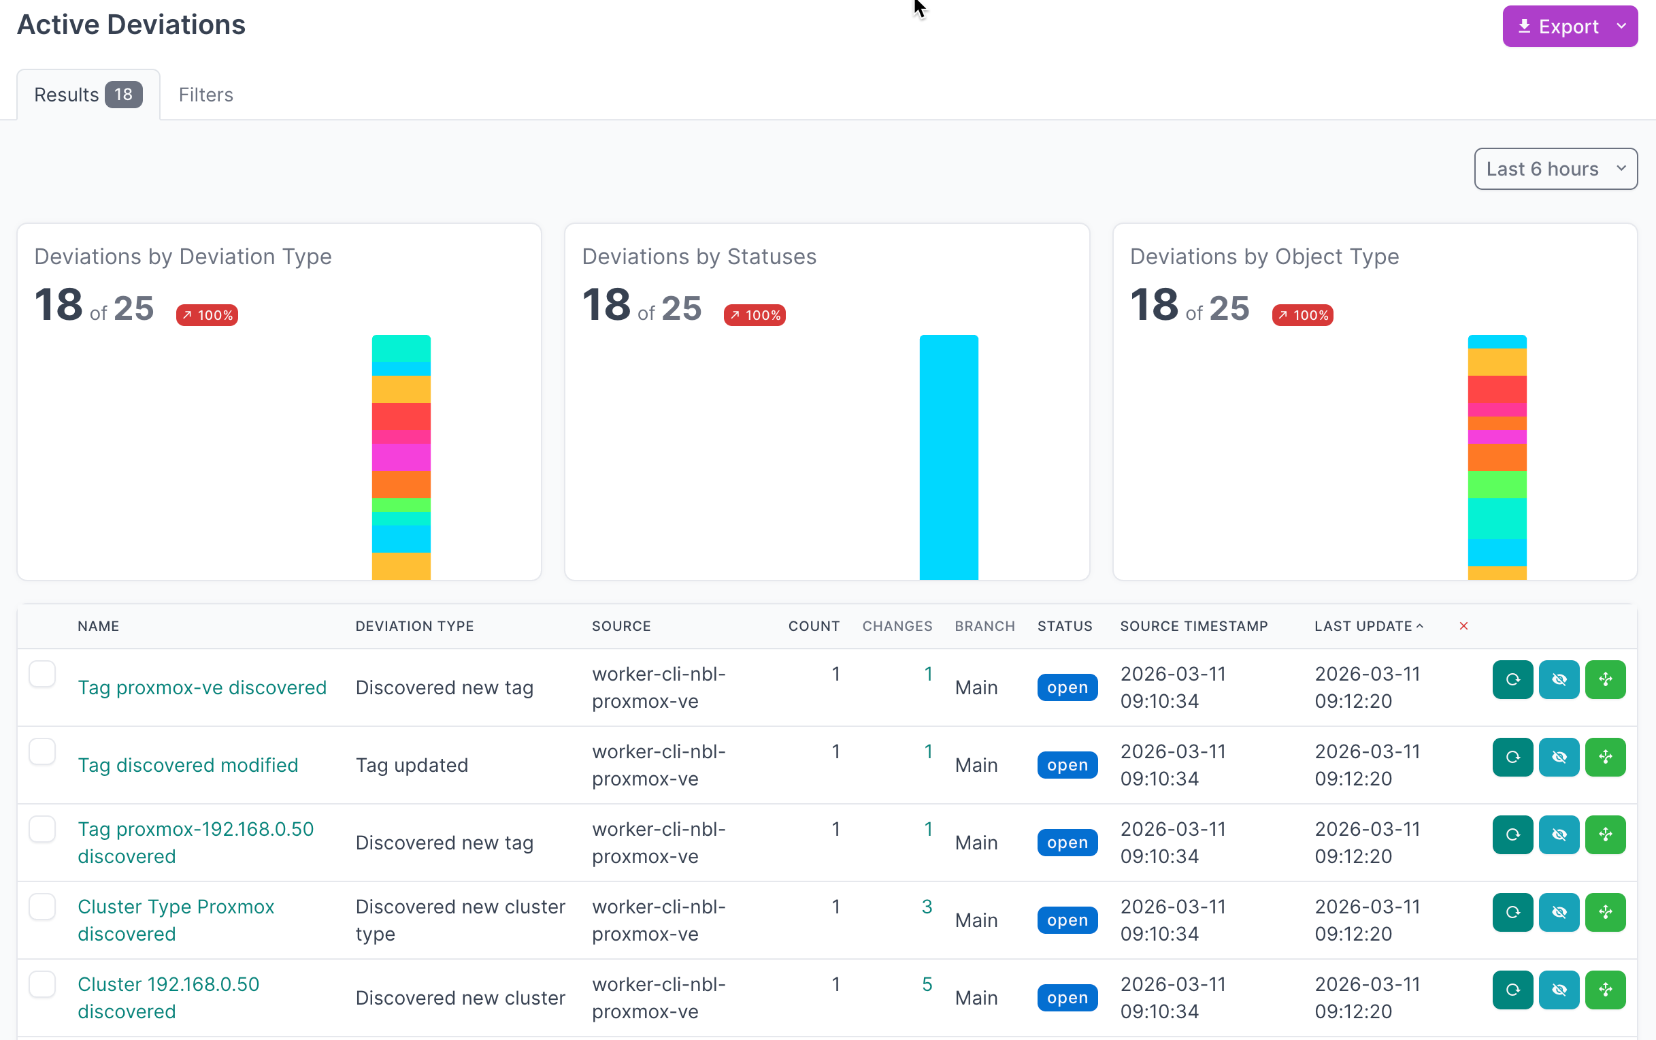
Task: Switch to the Filters tab
Action: coord(205,94)
